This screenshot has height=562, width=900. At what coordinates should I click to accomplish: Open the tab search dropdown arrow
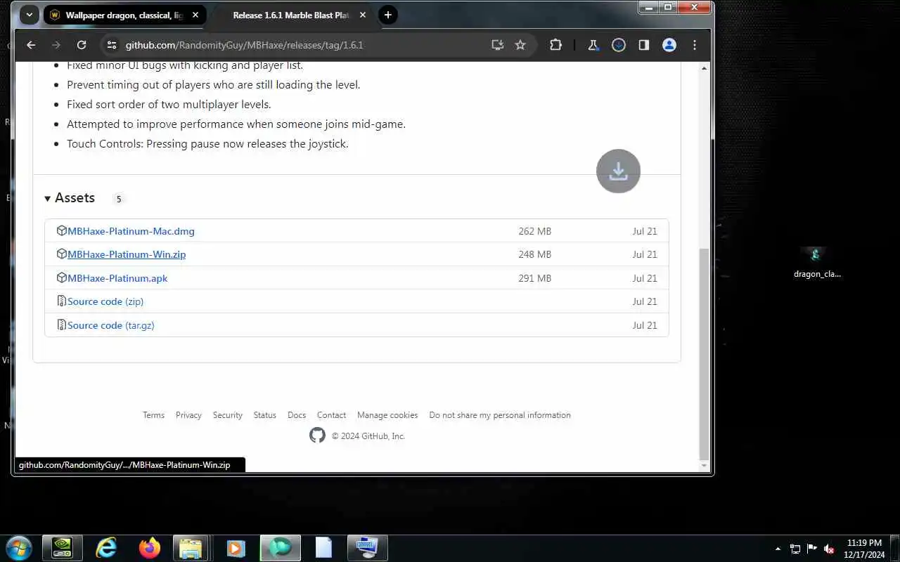point(29,15)
